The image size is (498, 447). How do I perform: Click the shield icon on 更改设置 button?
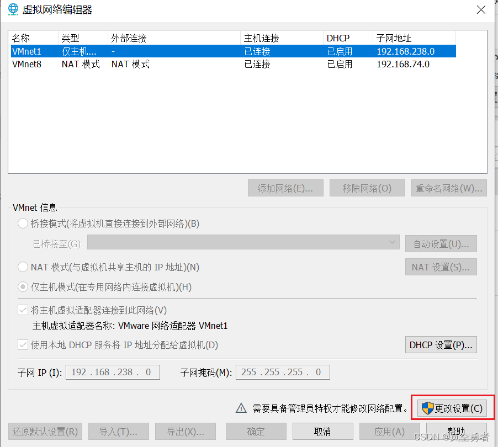427,408
